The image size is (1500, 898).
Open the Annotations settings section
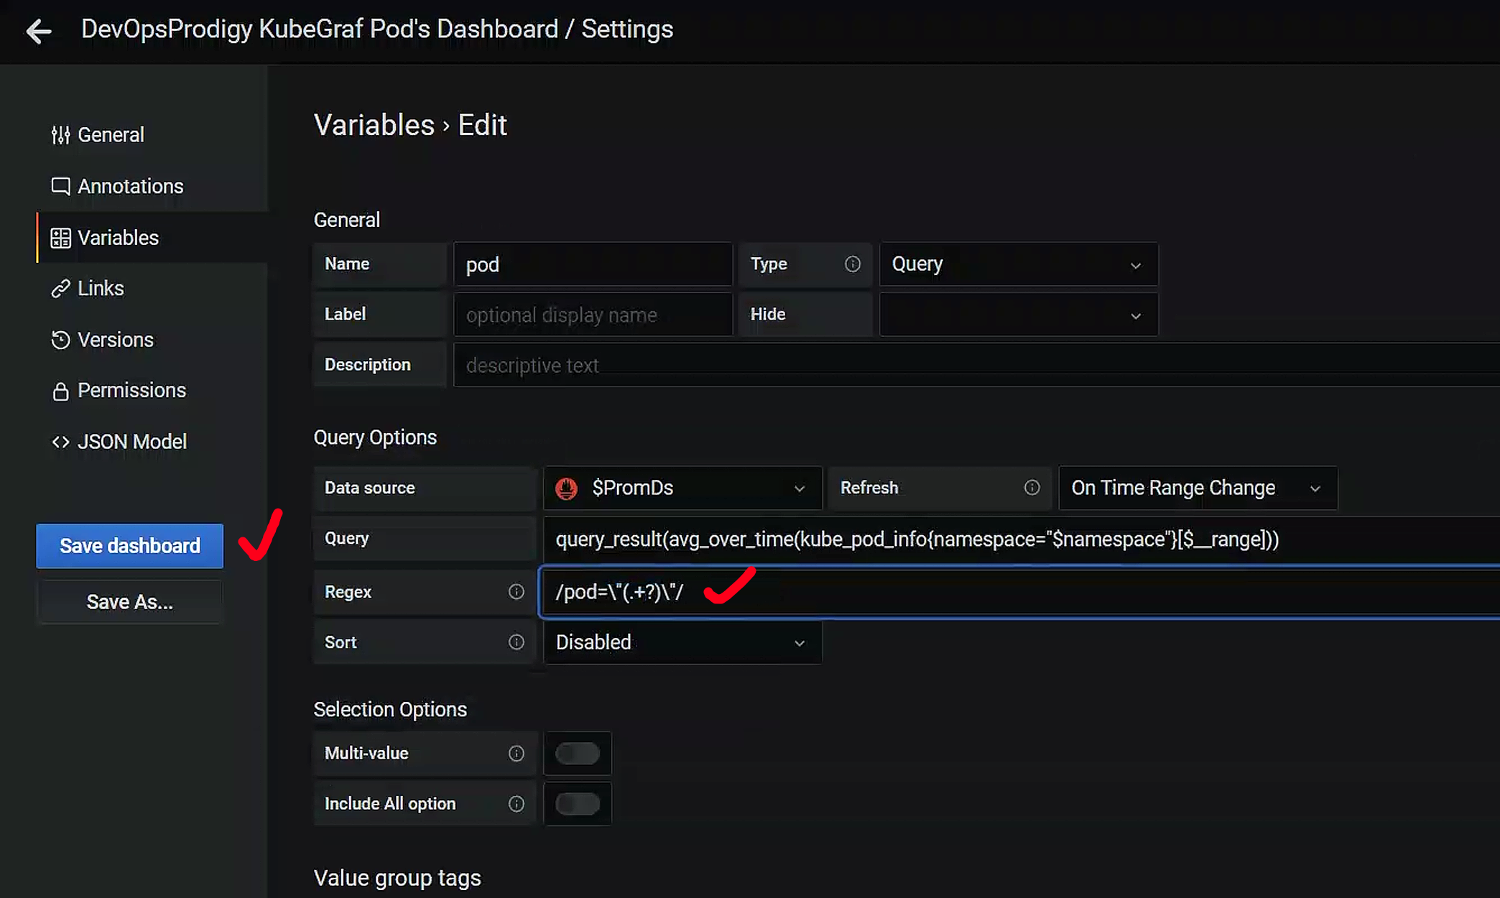[130, 187]
